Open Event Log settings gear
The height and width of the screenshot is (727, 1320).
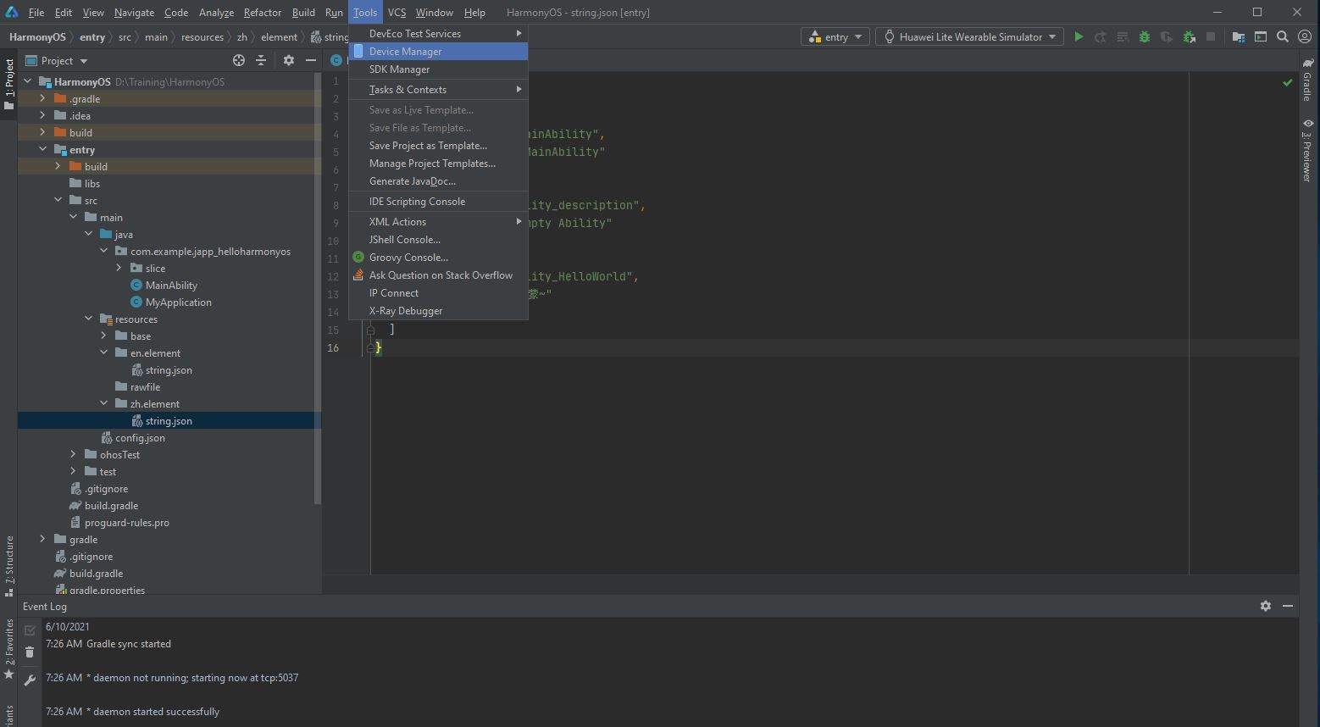(x=1266, y=606)
